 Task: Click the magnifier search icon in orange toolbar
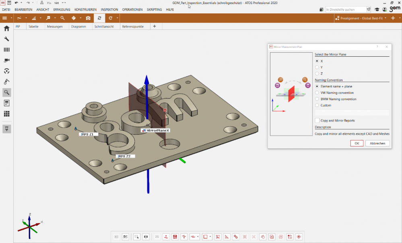tap(62, 18)
